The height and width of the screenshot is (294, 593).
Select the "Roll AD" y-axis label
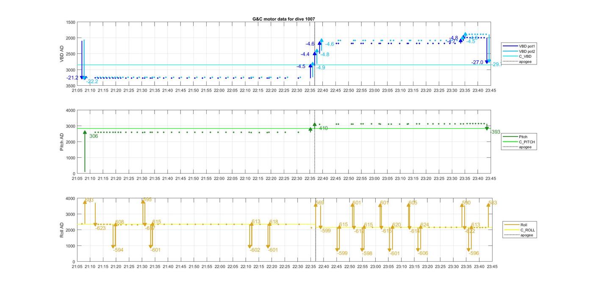[62, 230]
